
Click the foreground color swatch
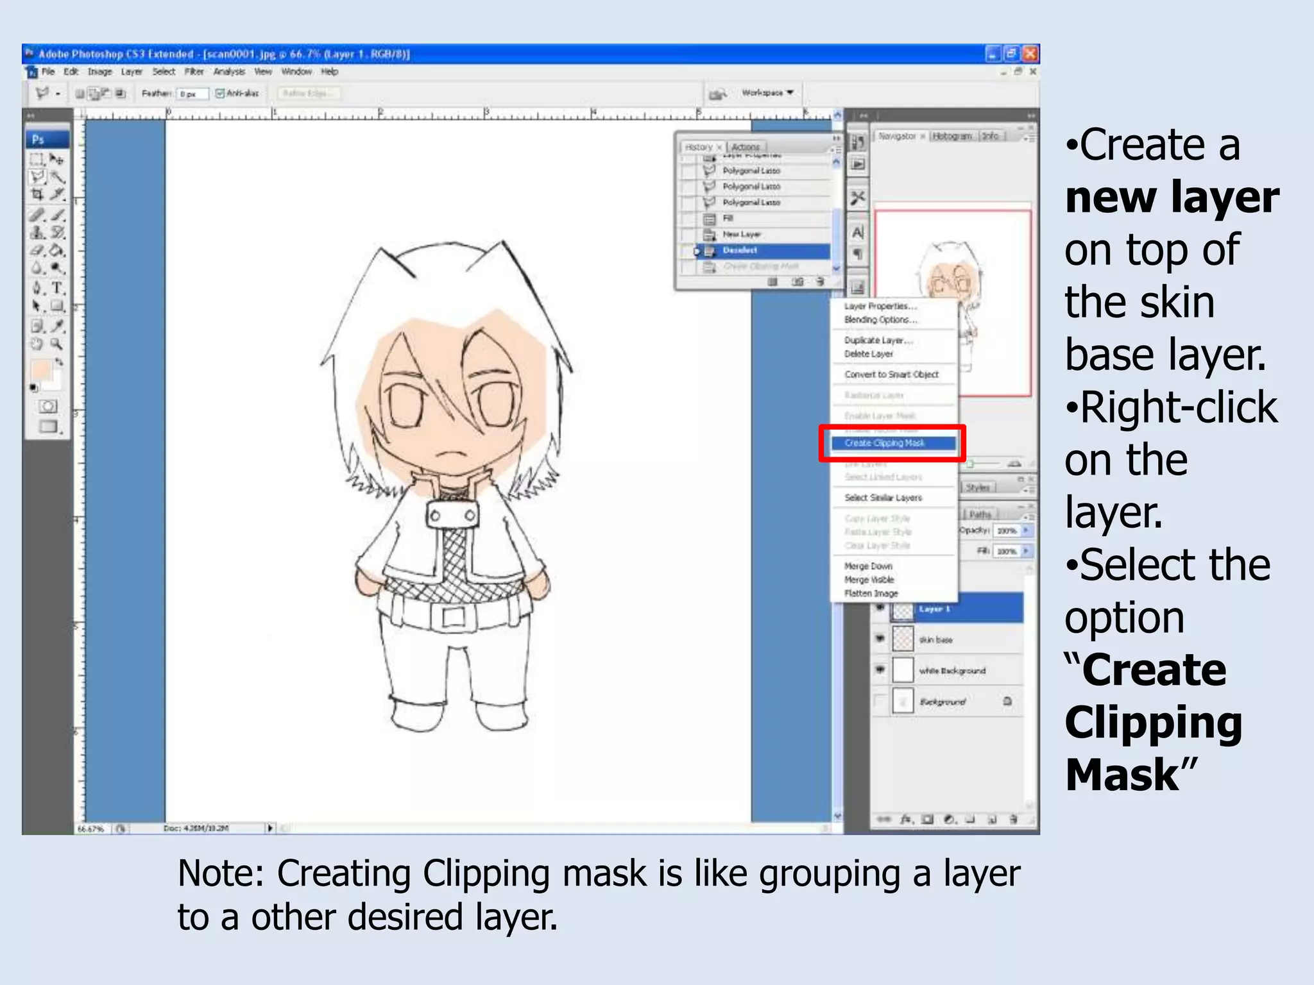pos(40,370)
